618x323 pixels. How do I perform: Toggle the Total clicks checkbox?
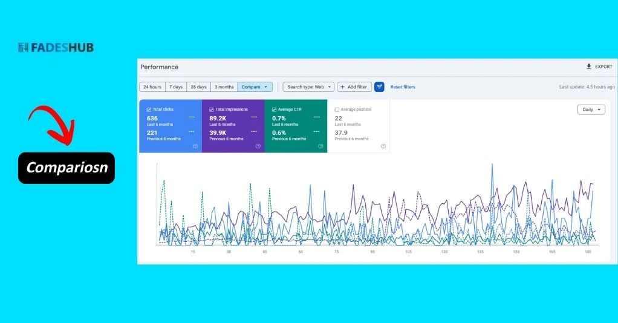[149, 109]
